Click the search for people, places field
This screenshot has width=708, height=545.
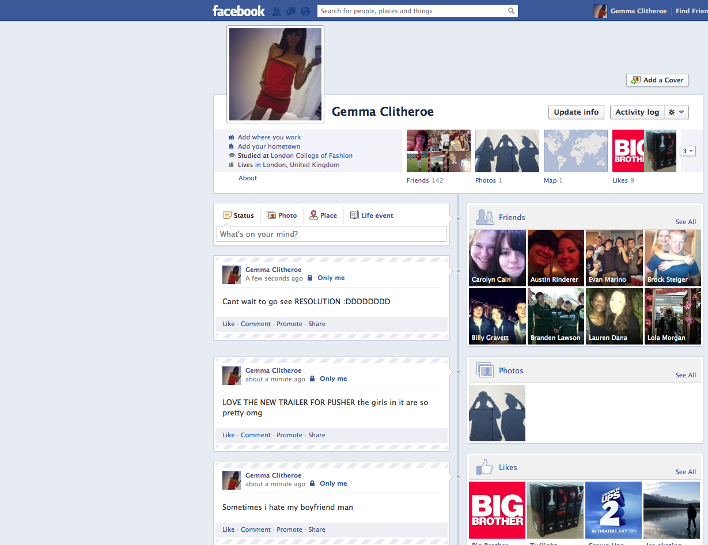(411, 11)
